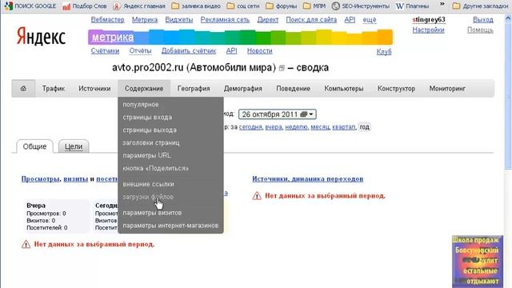The width and height of the screenshot is (512, 288).
Task: Open the Виджеты link
Action: tap(179, 19)
